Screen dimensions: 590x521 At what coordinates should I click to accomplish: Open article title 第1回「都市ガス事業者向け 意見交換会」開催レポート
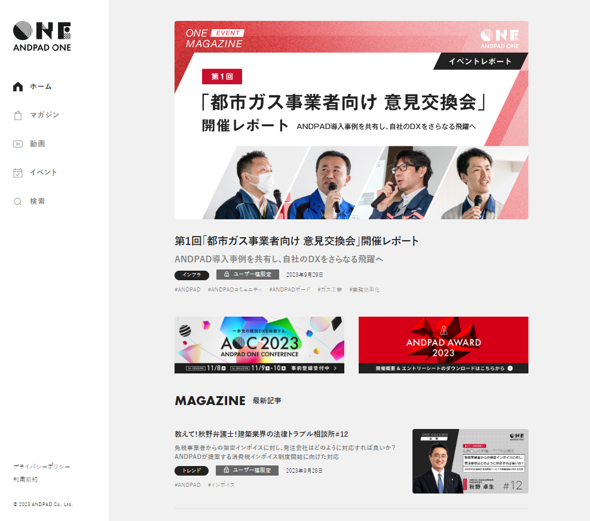[296, 241]
